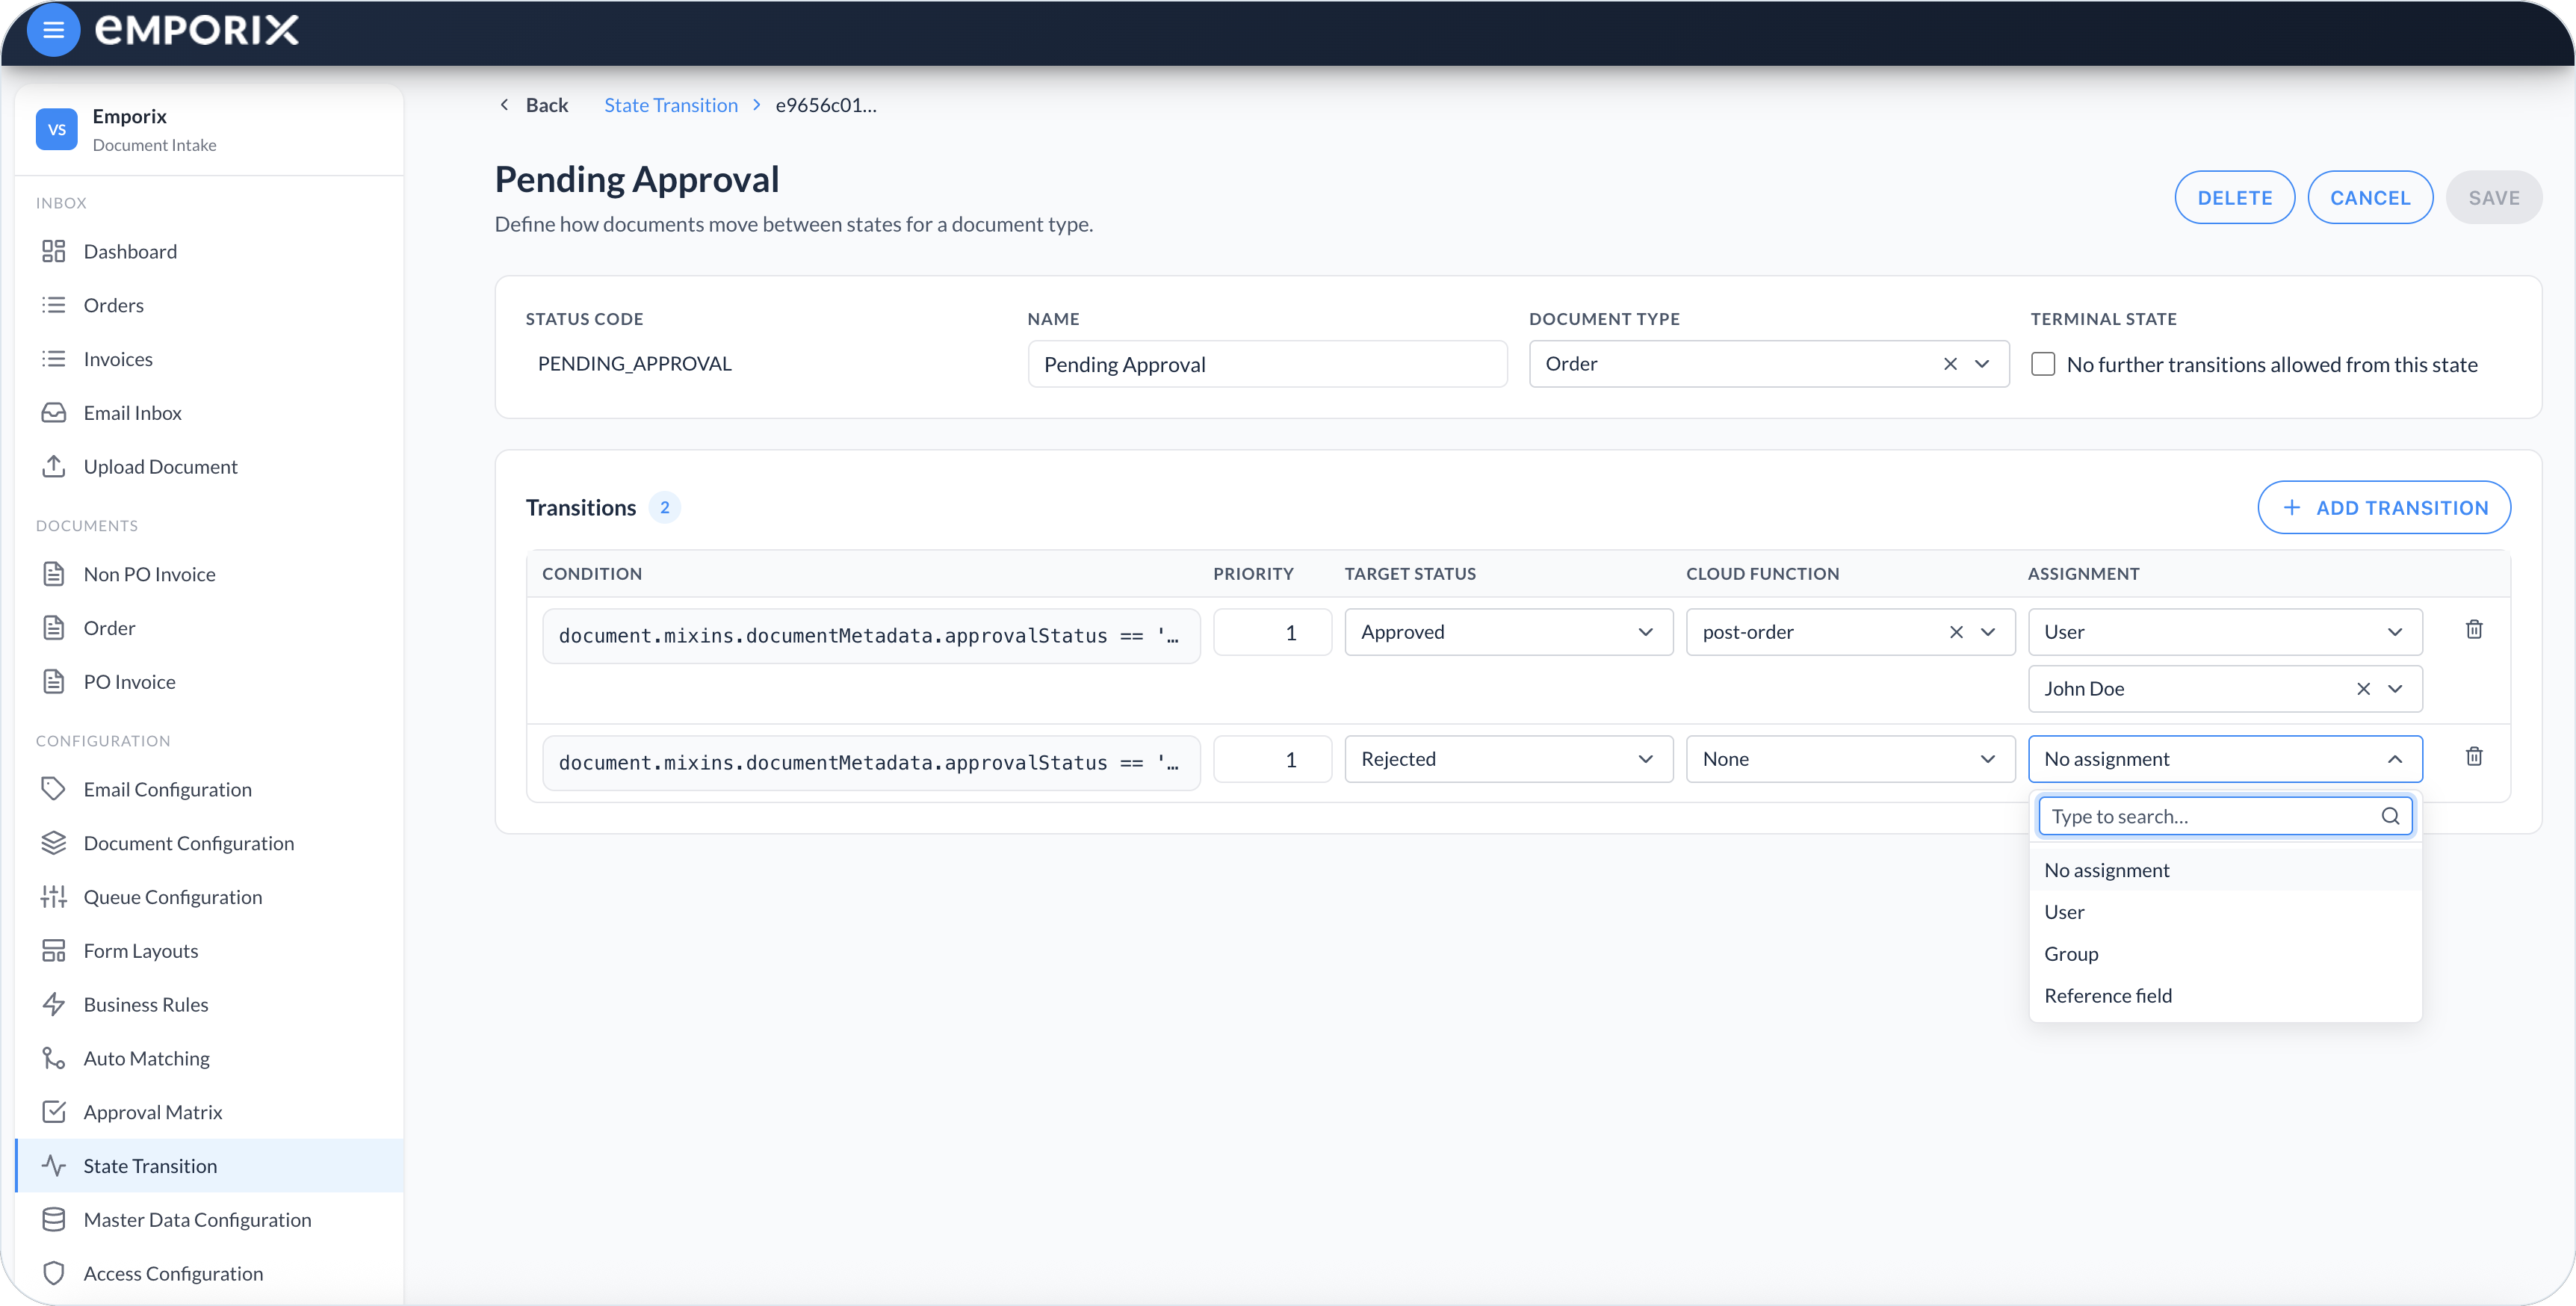Click the Queue Configuration sliders icon
The image size is (2576, 1306).
point(54,897)
